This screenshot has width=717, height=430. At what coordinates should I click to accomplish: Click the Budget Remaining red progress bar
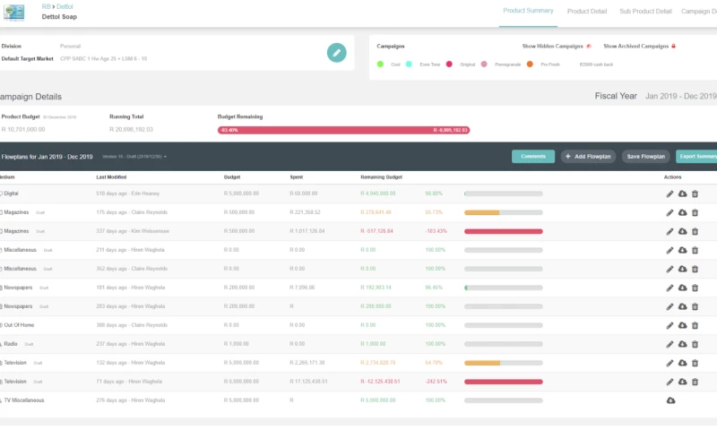343,130
